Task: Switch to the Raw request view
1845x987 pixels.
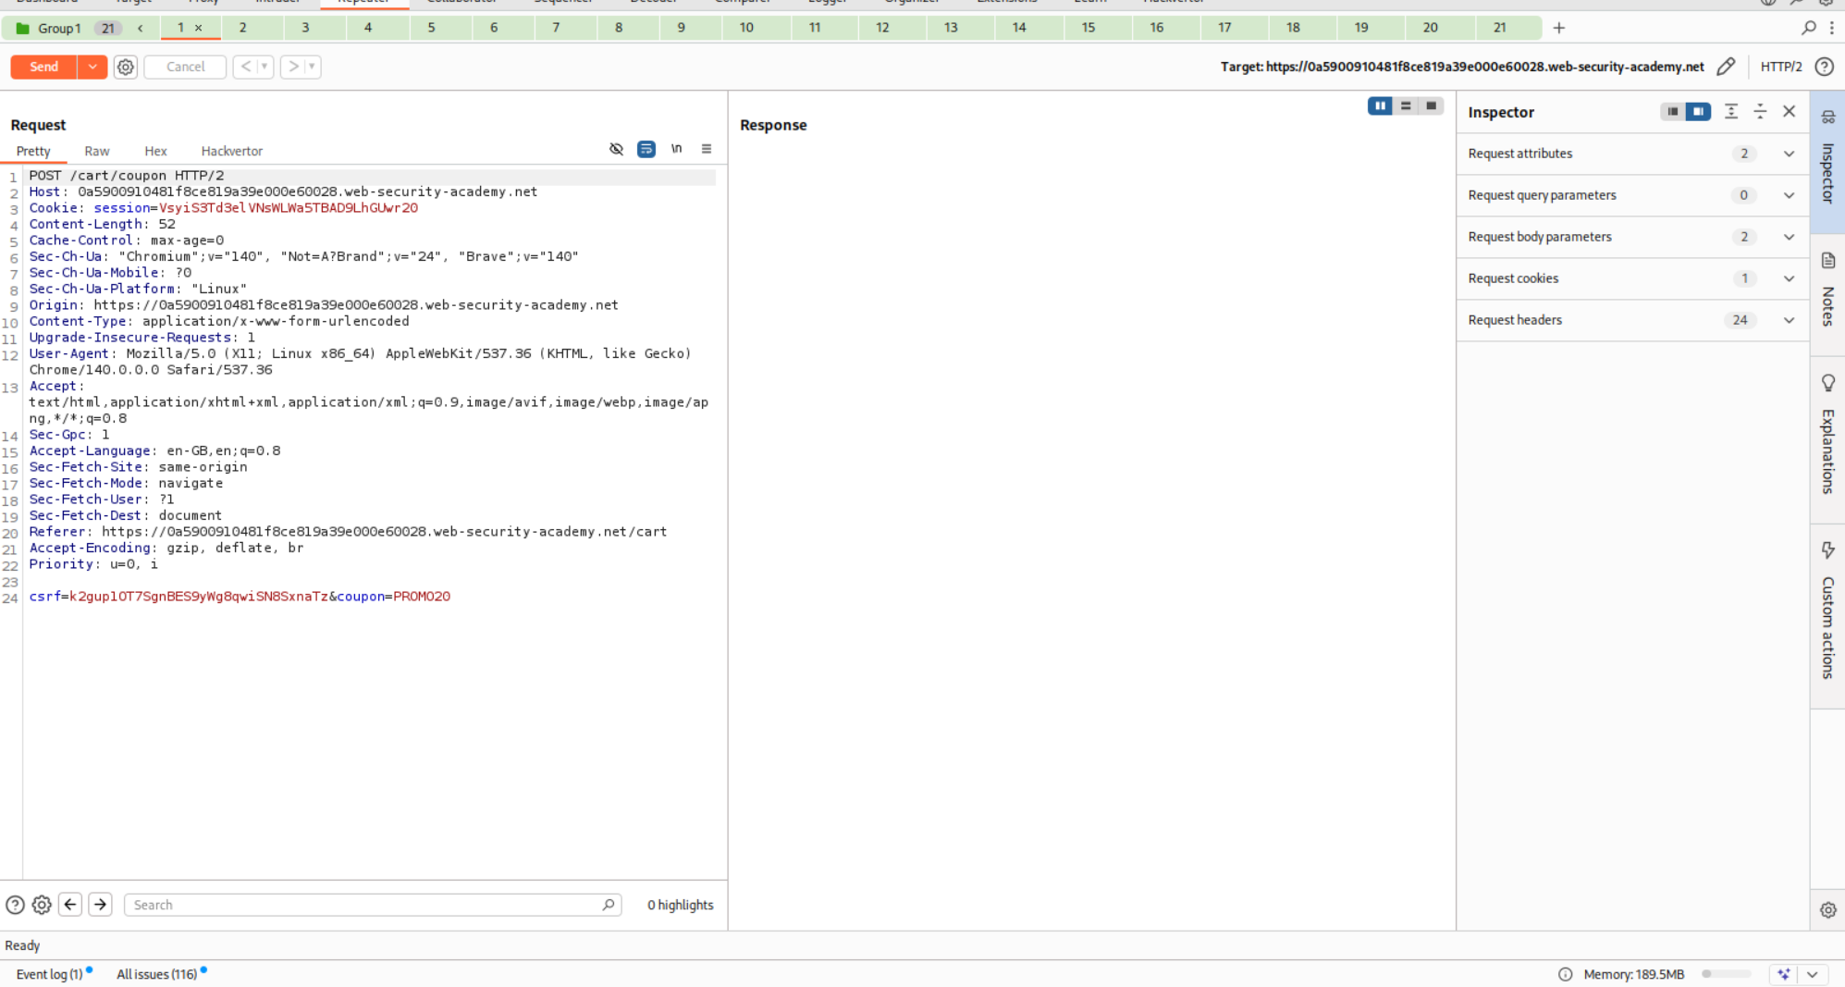Action: coord(96,151)
